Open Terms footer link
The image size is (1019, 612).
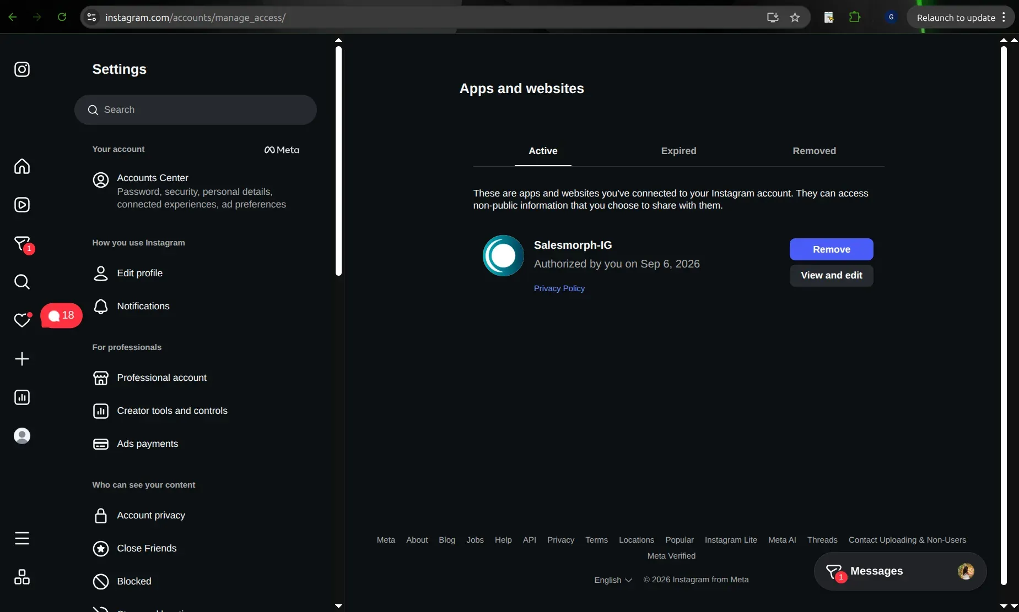(596, 540)
